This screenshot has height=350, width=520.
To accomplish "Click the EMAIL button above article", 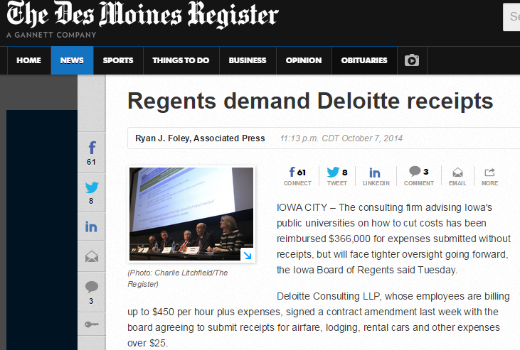I will tap(457, 176).
